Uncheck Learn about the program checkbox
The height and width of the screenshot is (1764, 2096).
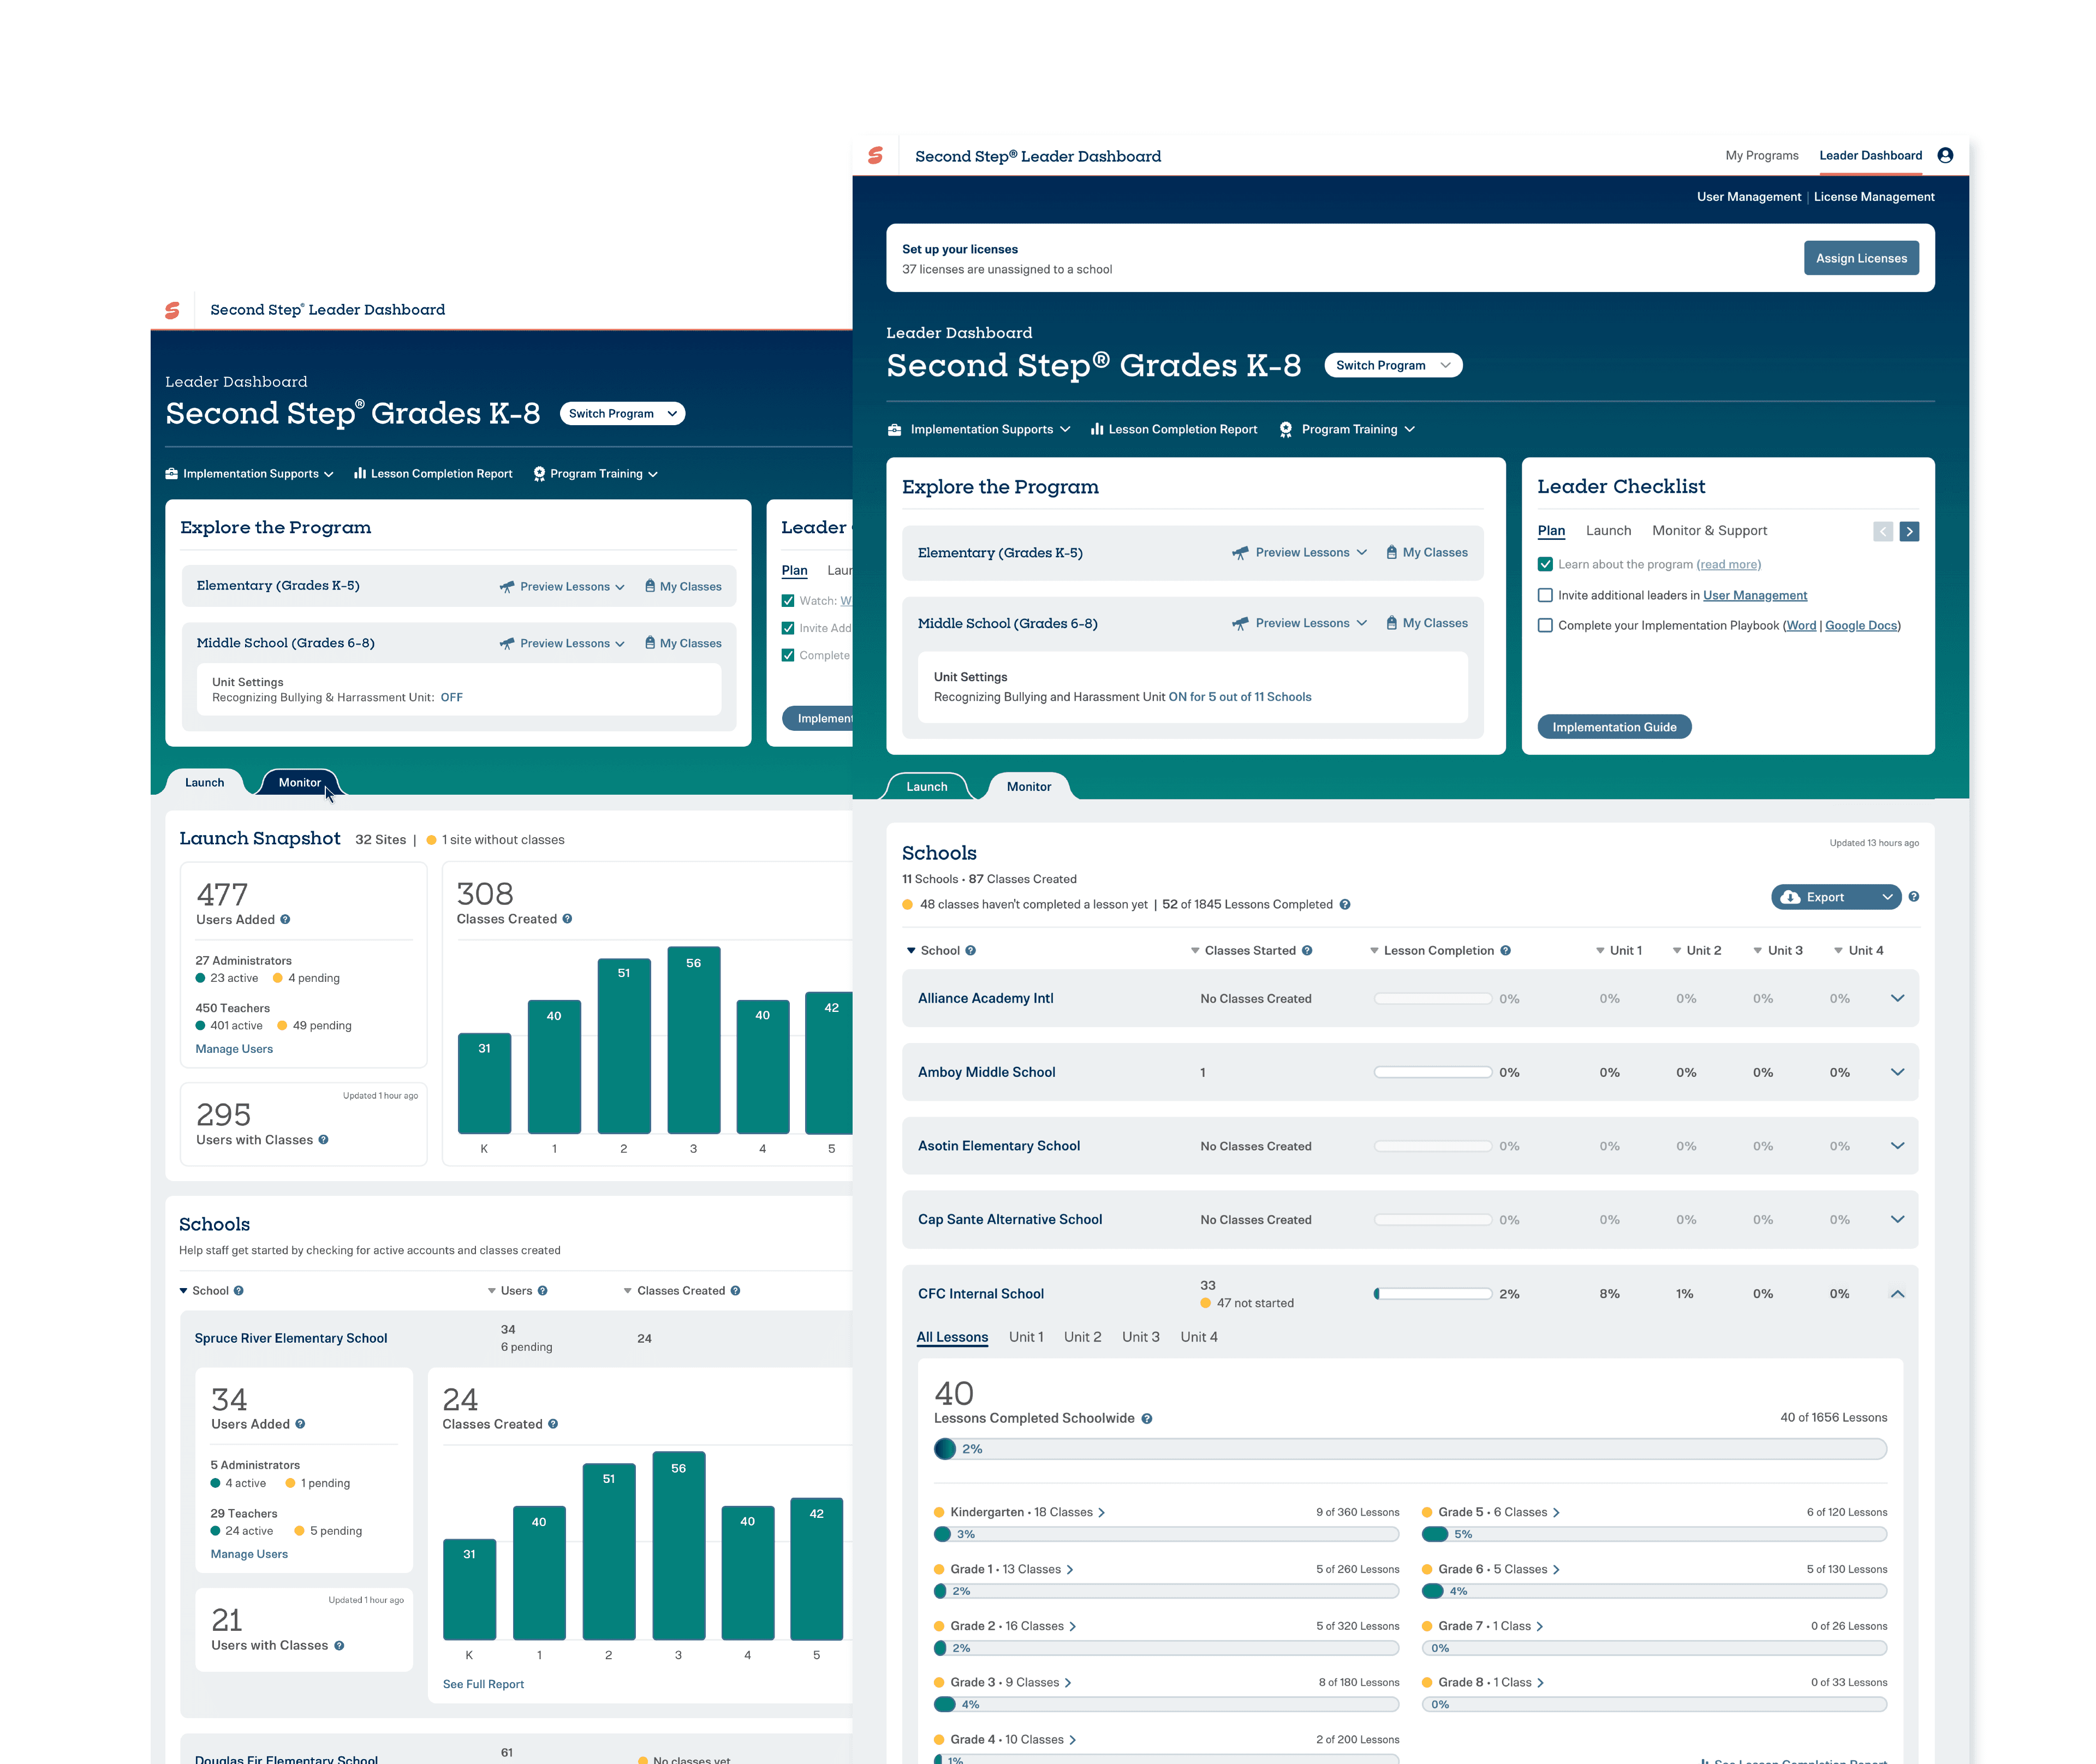(1545, 564)
